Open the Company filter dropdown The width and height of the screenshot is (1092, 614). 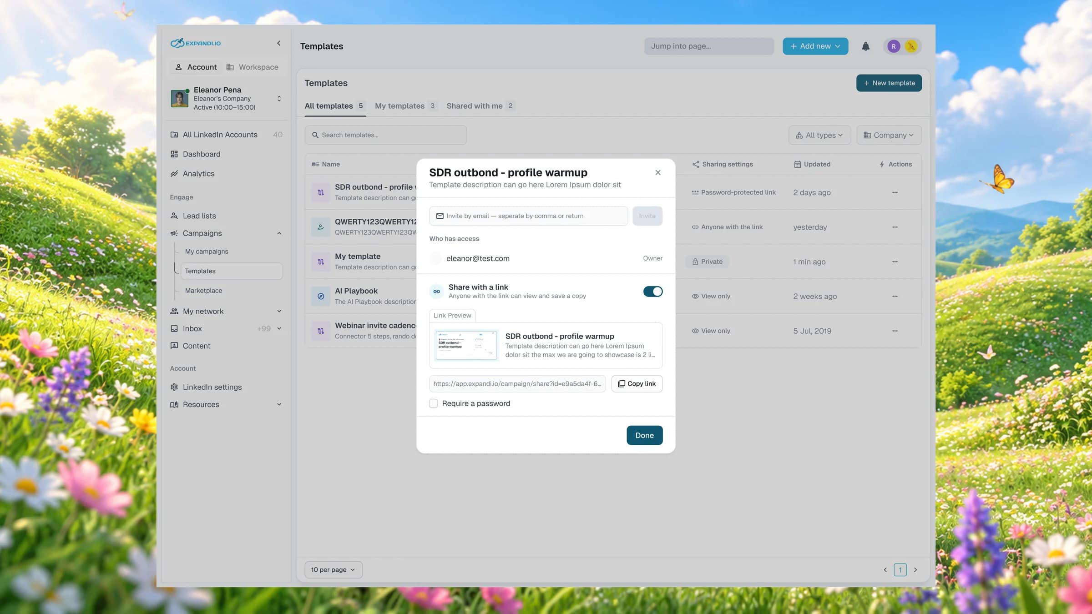pos(889,135)
